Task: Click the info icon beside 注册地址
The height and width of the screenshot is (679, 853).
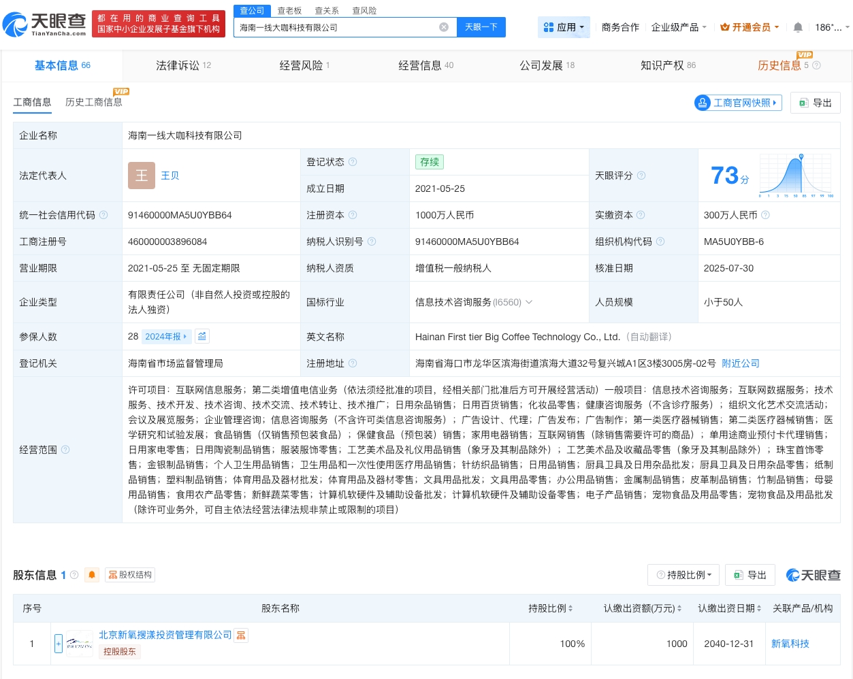Action: tap(353, 363)
